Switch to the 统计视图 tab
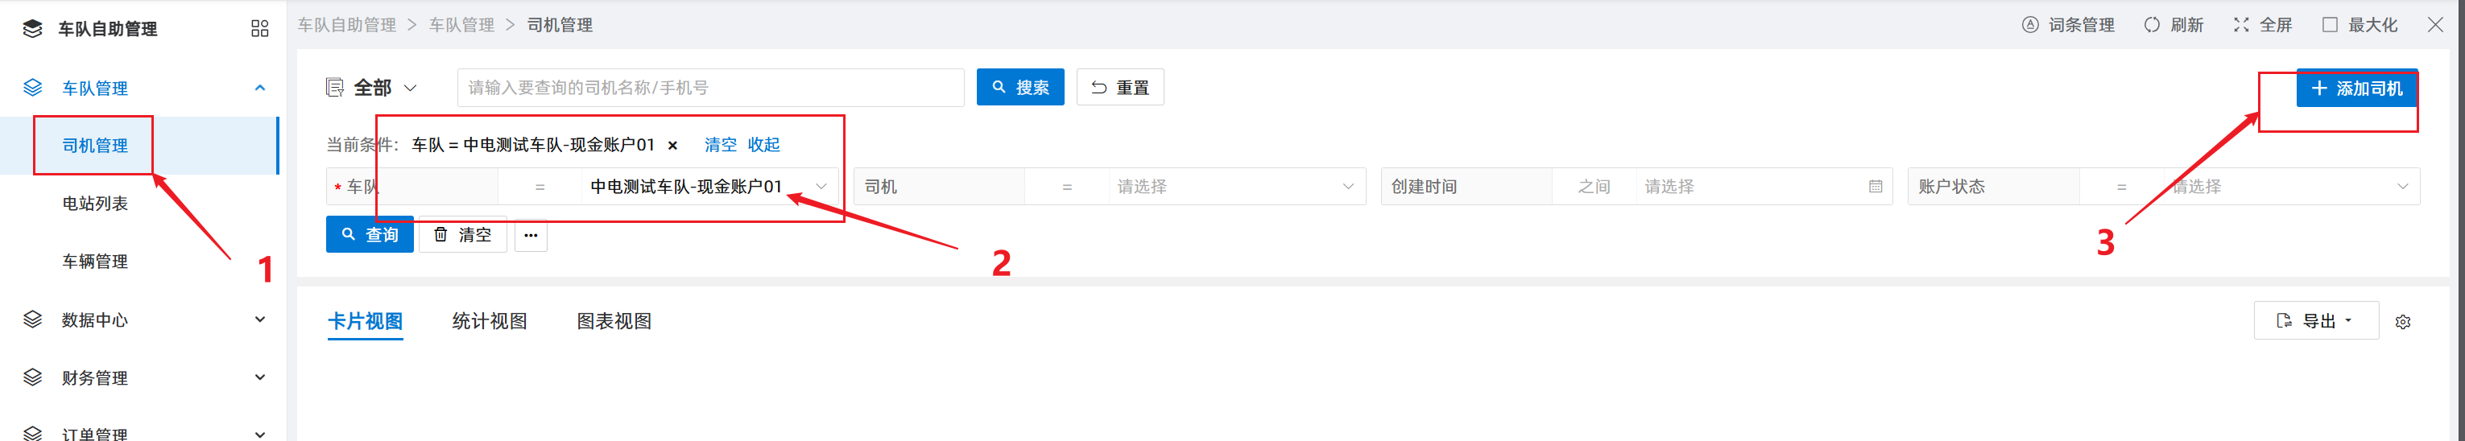Screen dimensions: 2465x441 pos(489,321)
